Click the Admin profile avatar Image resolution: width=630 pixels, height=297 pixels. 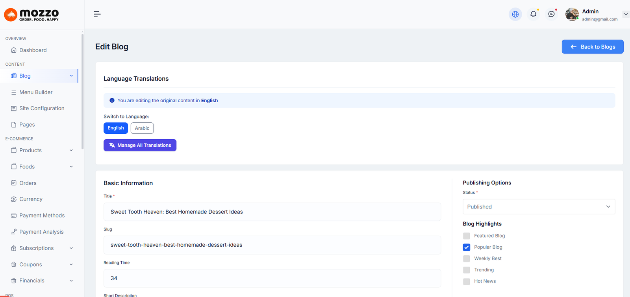click(572, 15)
